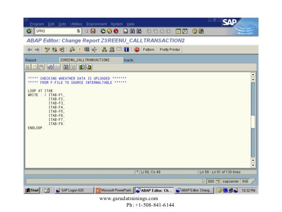282x212 pixels.
Task: Click the Find binoculars icon in standard toolbar
Action: coord(132,31)
